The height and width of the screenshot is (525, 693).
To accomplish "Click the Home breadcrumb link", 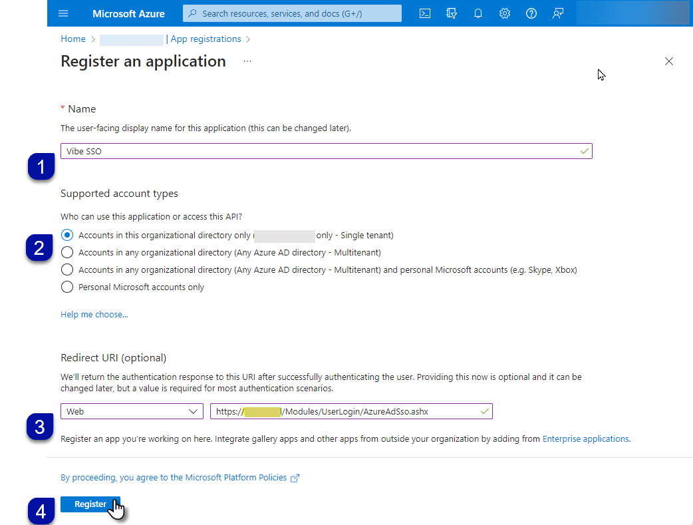I will click(73, 39).
